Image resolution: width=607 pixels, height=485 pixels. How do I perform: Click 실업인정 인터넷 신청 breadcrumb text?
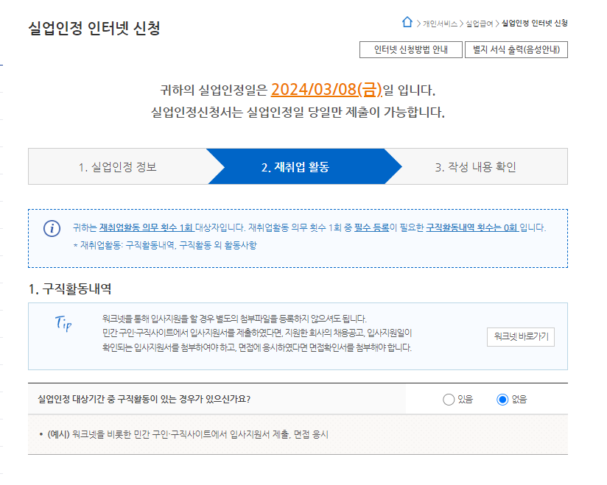pos(535,24)
